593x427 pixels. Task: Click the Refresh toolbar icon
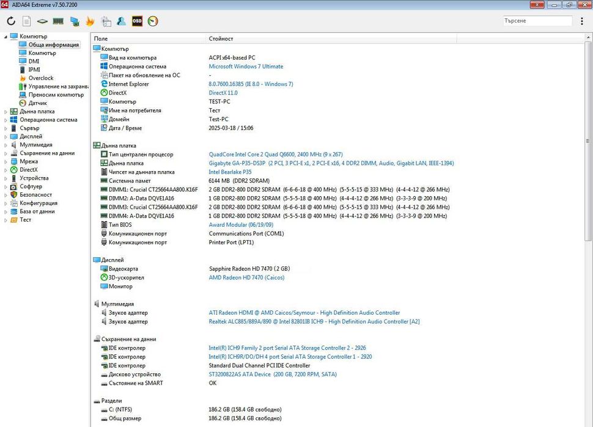(x=11, y=21)
